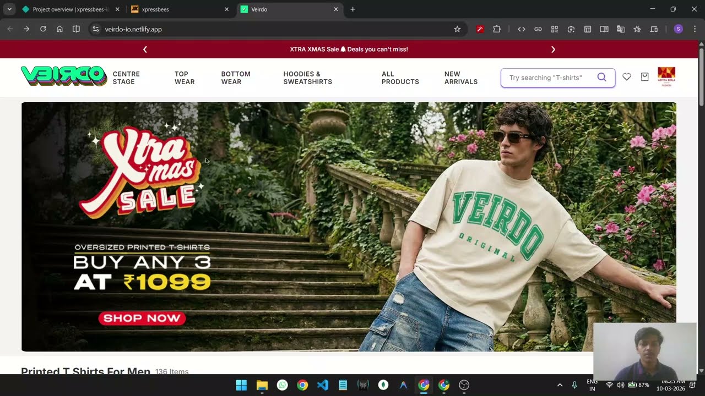Open a new browser tab

click(353, 9)
